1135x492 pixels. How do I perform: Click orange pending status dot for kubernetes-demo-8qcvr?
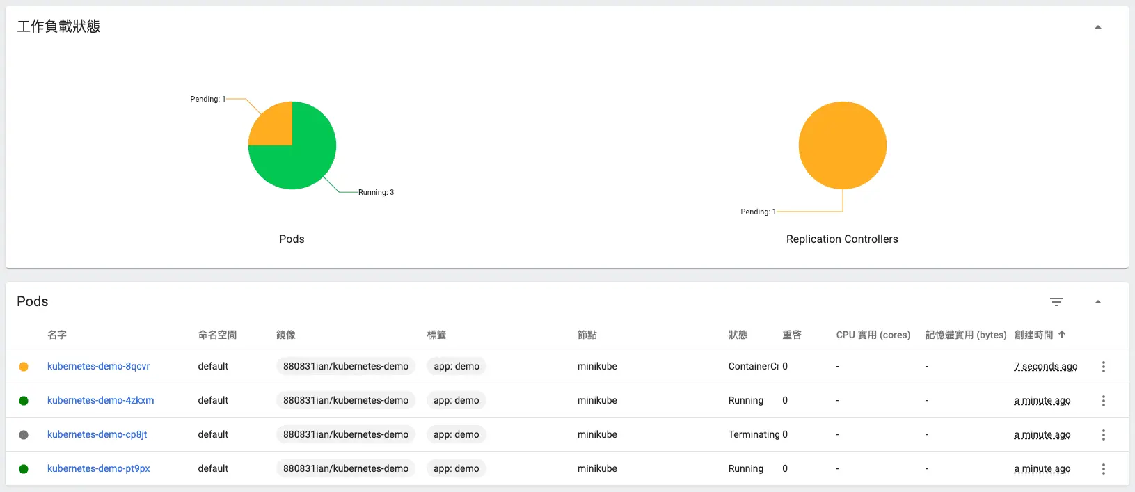(24, 367)
